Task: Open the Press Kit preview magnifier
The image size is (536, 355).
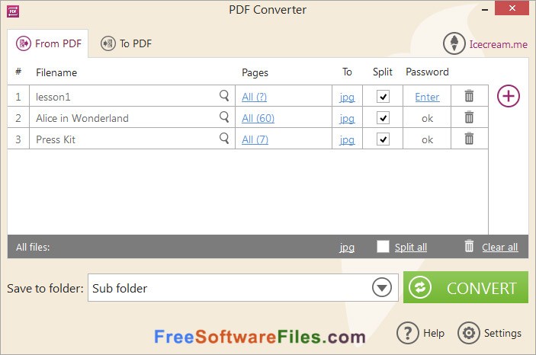Action: tap(224, 139)
